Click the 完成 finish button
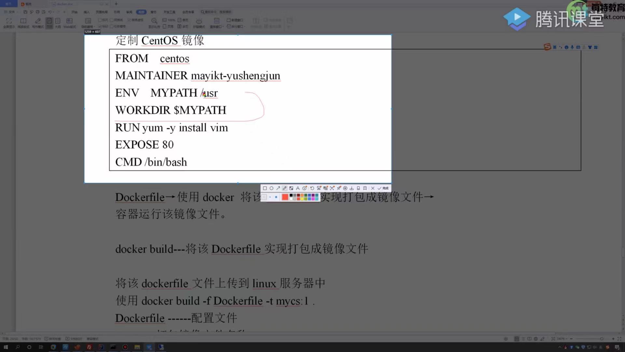The image size is (625, 352). pyautogui.click(x=383, y=188)
